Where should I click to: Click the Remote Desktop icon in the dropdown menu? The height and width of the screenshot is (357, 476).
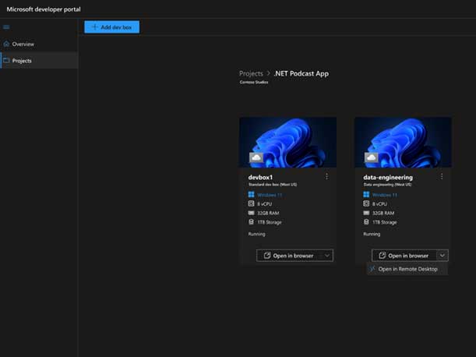point(373,270)
